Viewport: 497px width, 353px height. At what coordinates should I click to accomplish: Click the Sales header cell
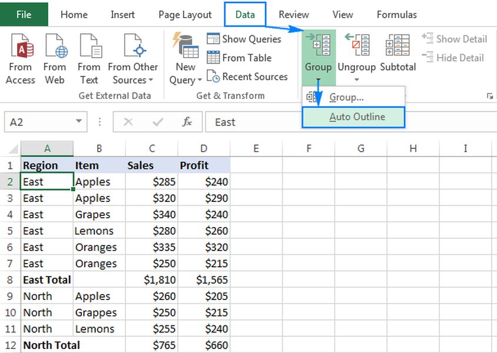point(152,165)
